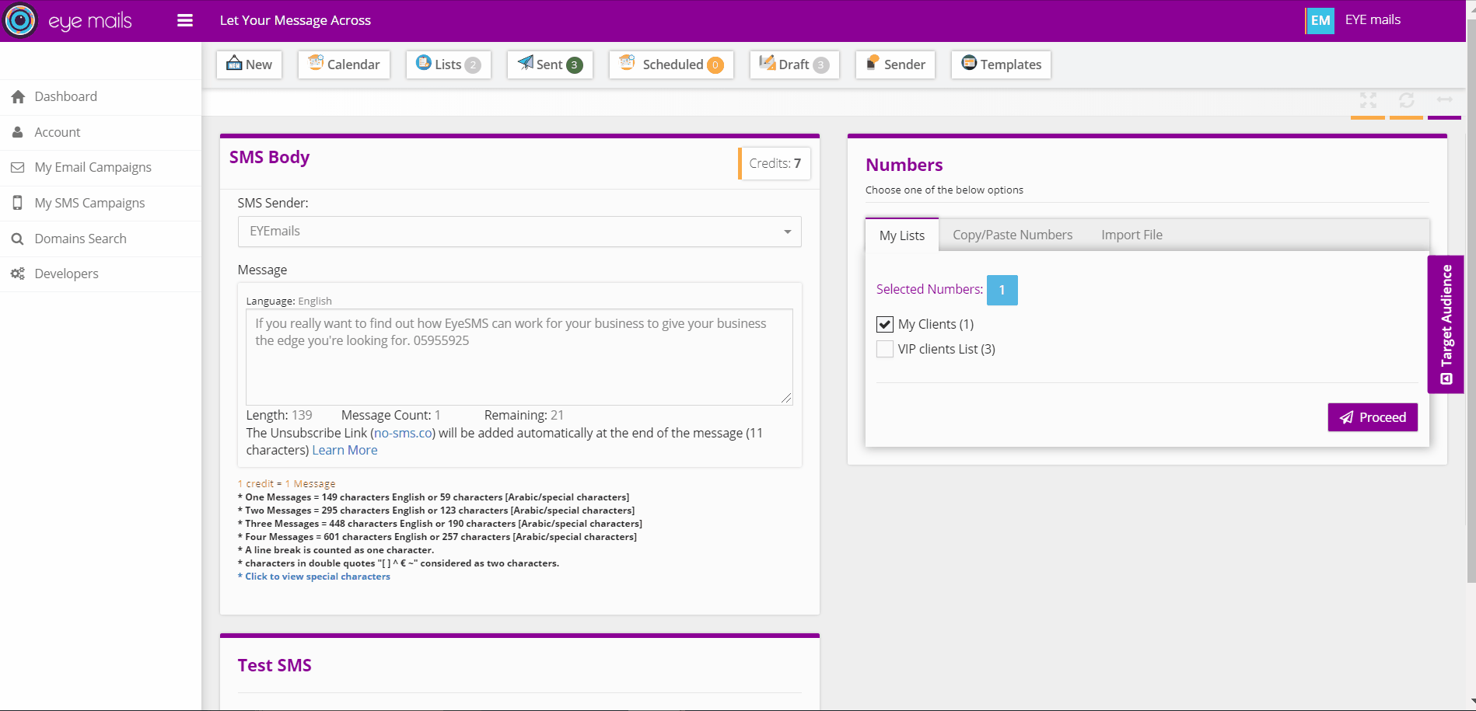
Task: Click the Learn More link
Action: pyautogui.click(x=345, y=450)
